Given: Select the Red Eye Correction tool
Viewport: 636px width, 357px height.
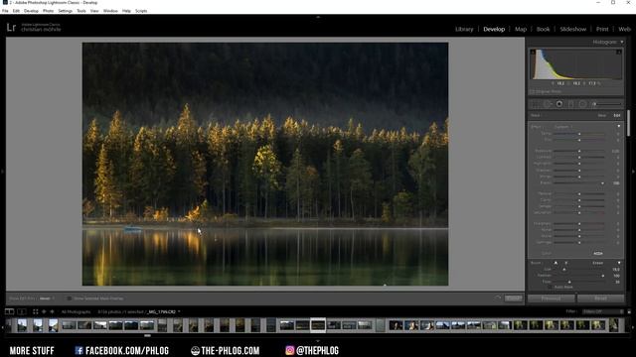Looking at the screenshot, I should point(559,104).
